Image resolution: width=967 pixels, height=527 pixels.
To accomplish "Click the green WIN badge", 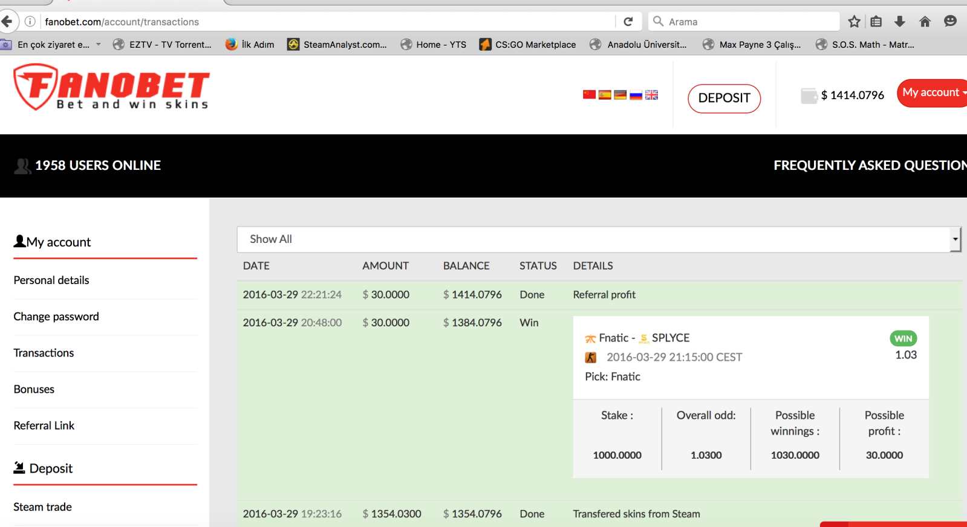I will click(x=904, y=338).
